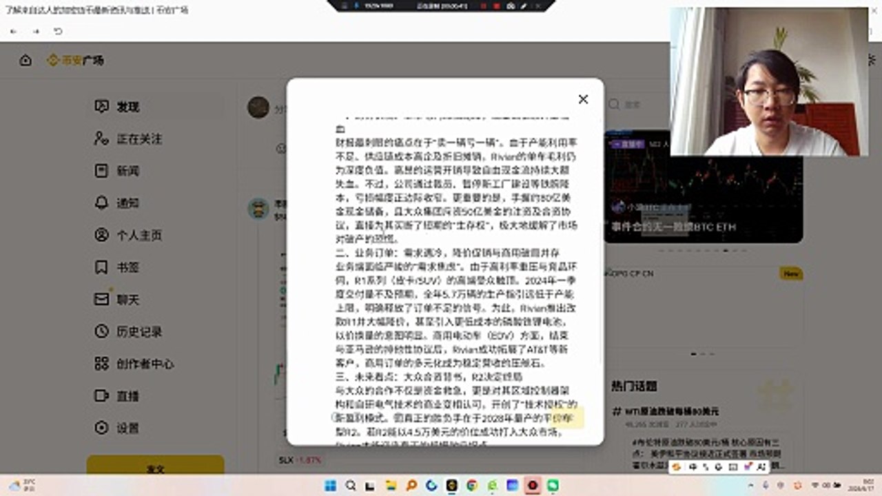Open the 创作者中心 Creator Center item
882x496 pixels.
coord(156,364)
